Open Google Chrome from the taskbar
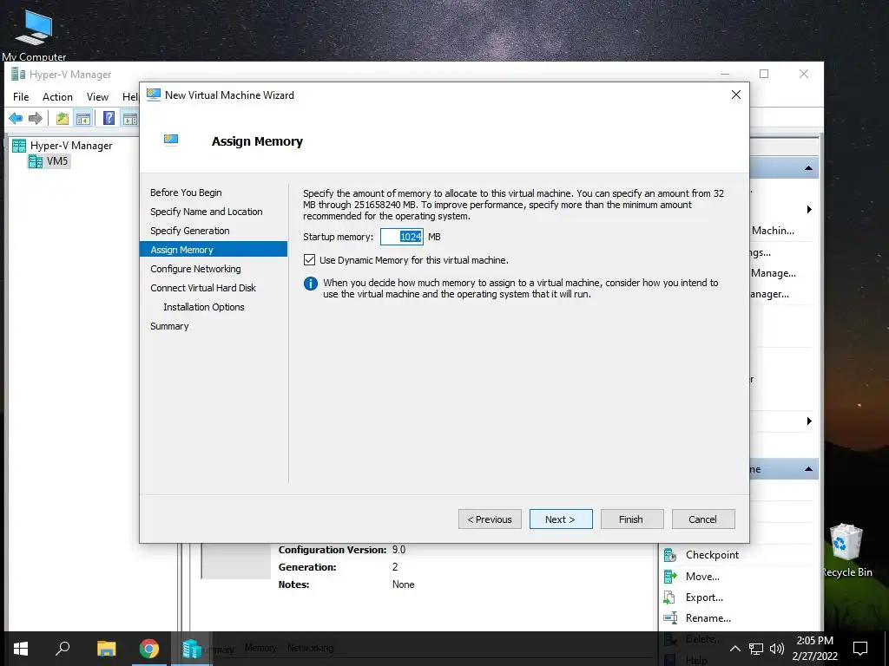889x666 pixels. (149, 649)
